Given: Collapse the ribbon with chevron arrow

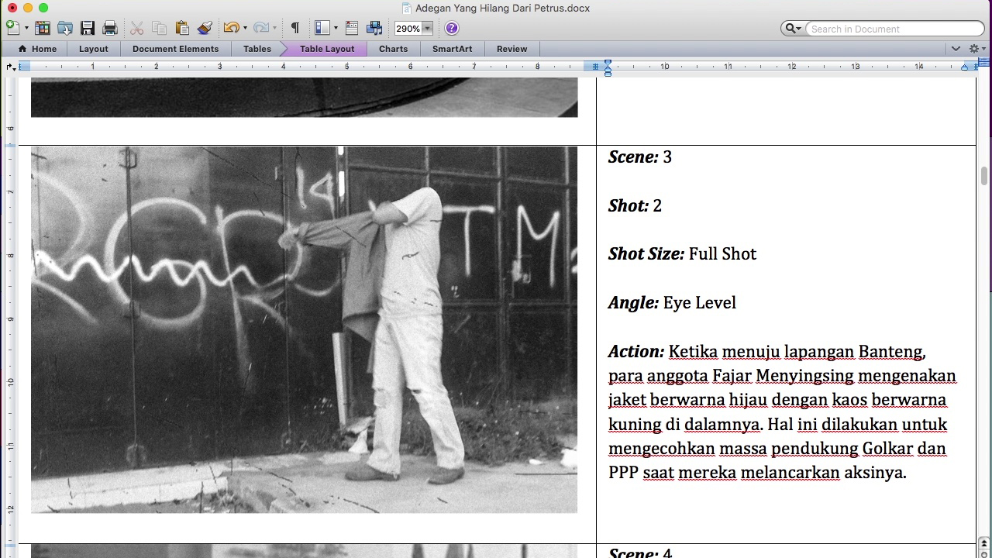Looking at the screenshot, I should [x=956, y=49].
